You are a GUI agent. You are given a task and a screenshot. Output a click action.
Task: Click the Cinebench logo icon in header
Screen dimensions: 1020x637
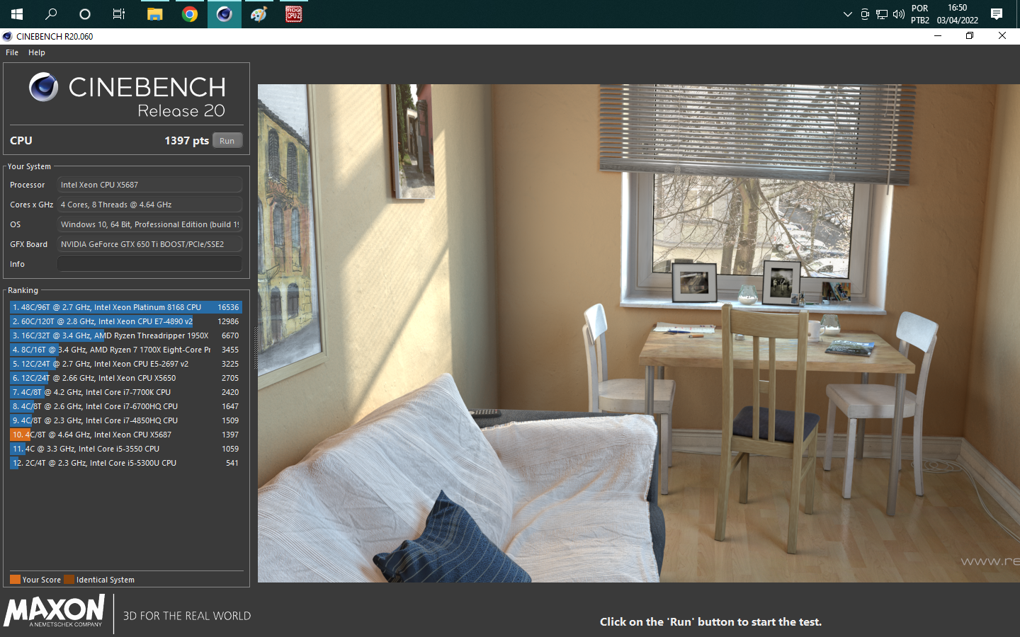point(43,87)
